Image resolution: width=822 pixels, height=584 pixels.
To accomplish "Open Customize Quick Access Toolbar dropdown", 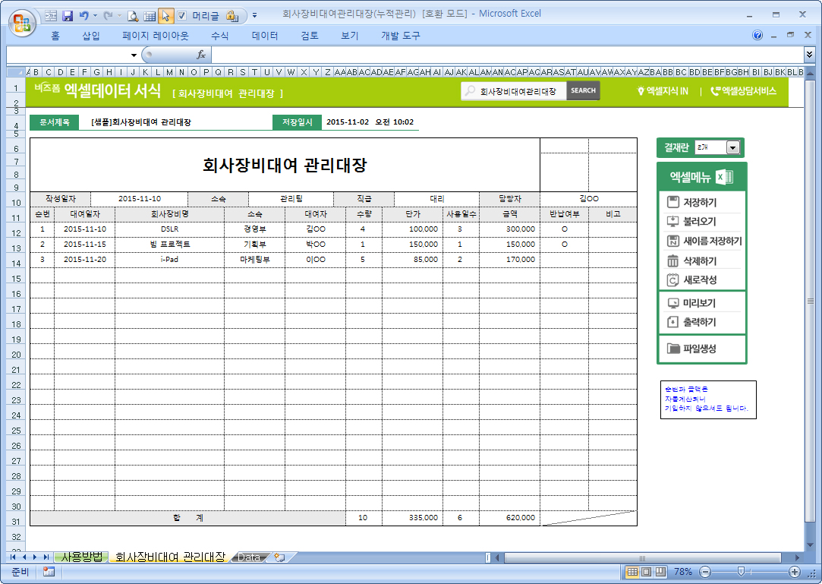I will (x=254, y=15).
